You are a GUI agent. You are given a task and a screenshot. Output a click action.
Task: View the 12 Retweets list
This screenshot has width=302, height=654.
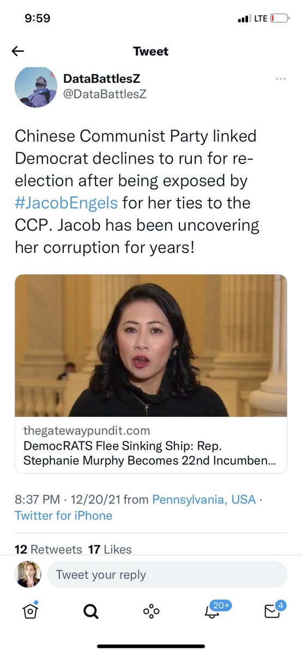pos(48,549)
